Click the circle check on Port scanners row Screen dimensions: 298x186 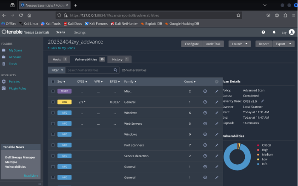coord(205,145)
